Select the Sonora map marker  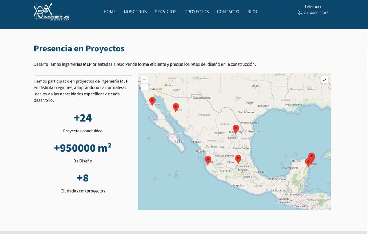coord(176,108)
